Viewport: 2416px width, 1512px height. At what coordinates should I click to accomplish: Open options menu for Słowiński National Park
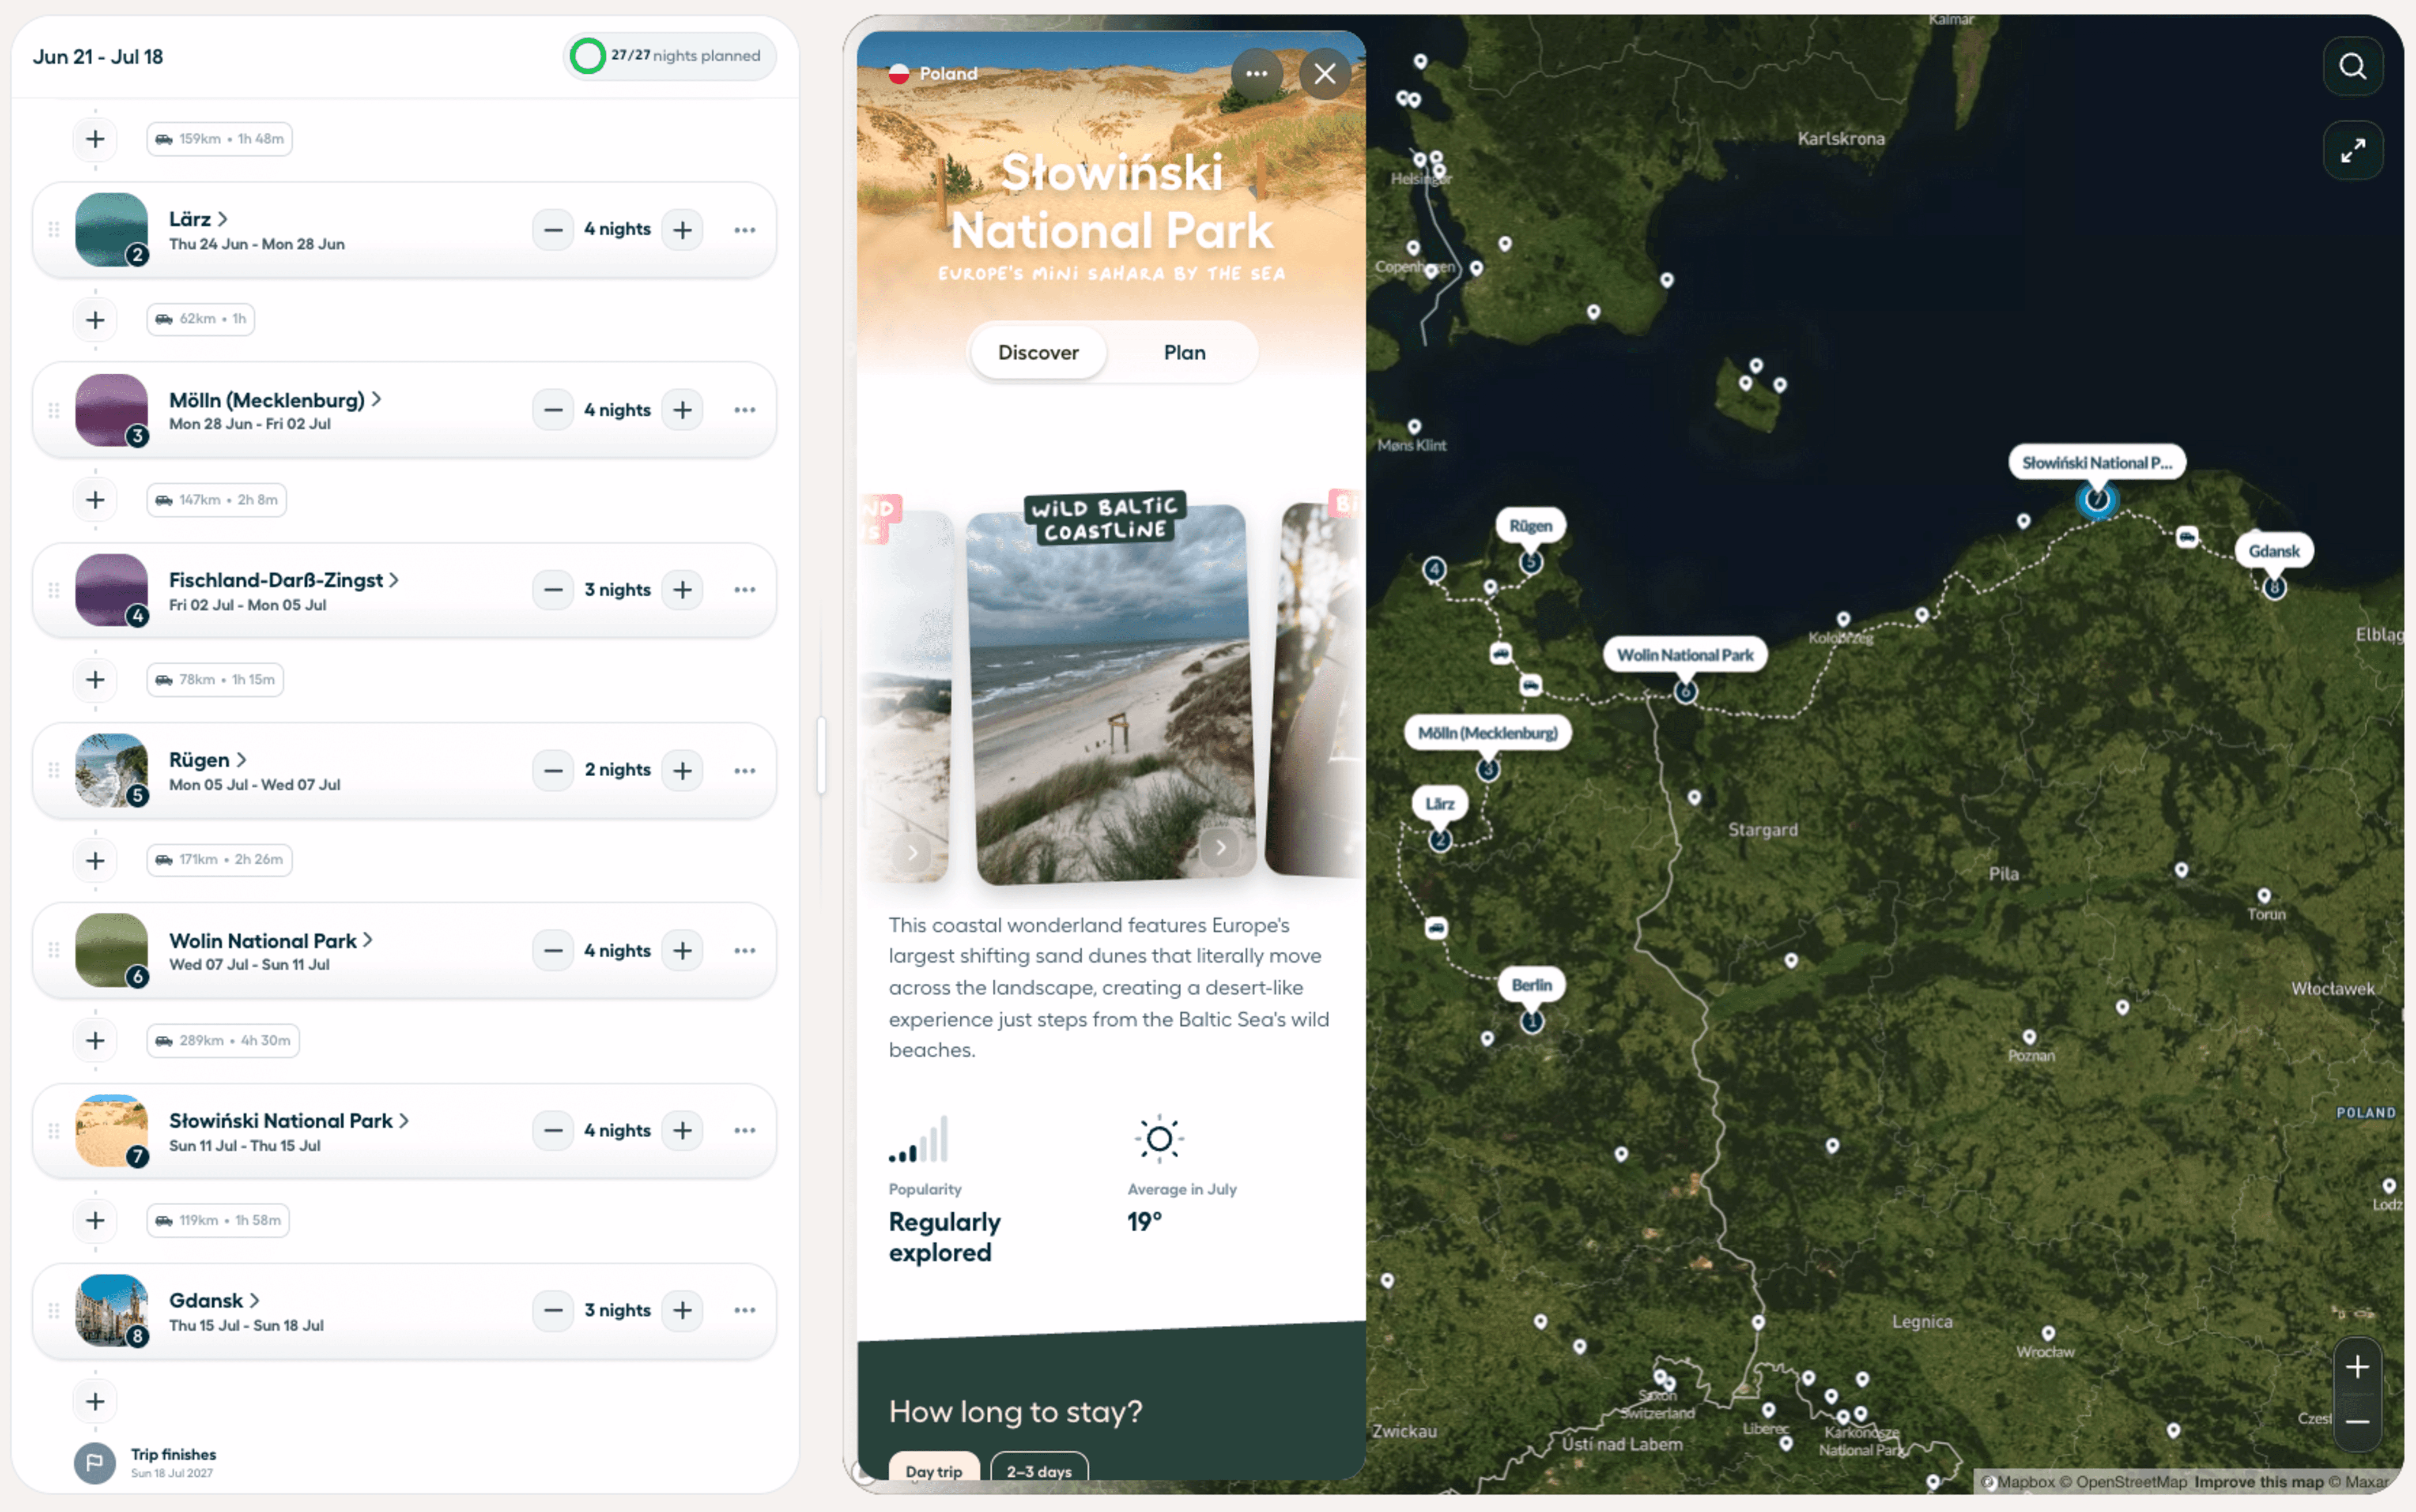tap(744, 1131)
